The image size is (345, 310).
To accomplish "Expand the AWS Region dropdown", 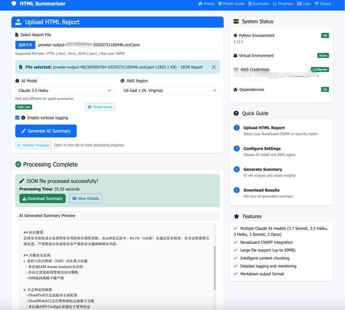I will point(170,90).
